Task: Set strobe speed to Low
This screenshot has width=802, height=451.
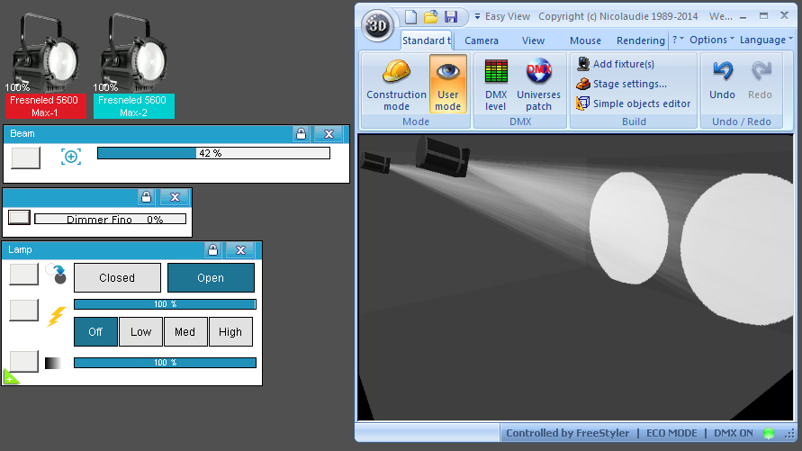Action: click(x=140, y=332)
